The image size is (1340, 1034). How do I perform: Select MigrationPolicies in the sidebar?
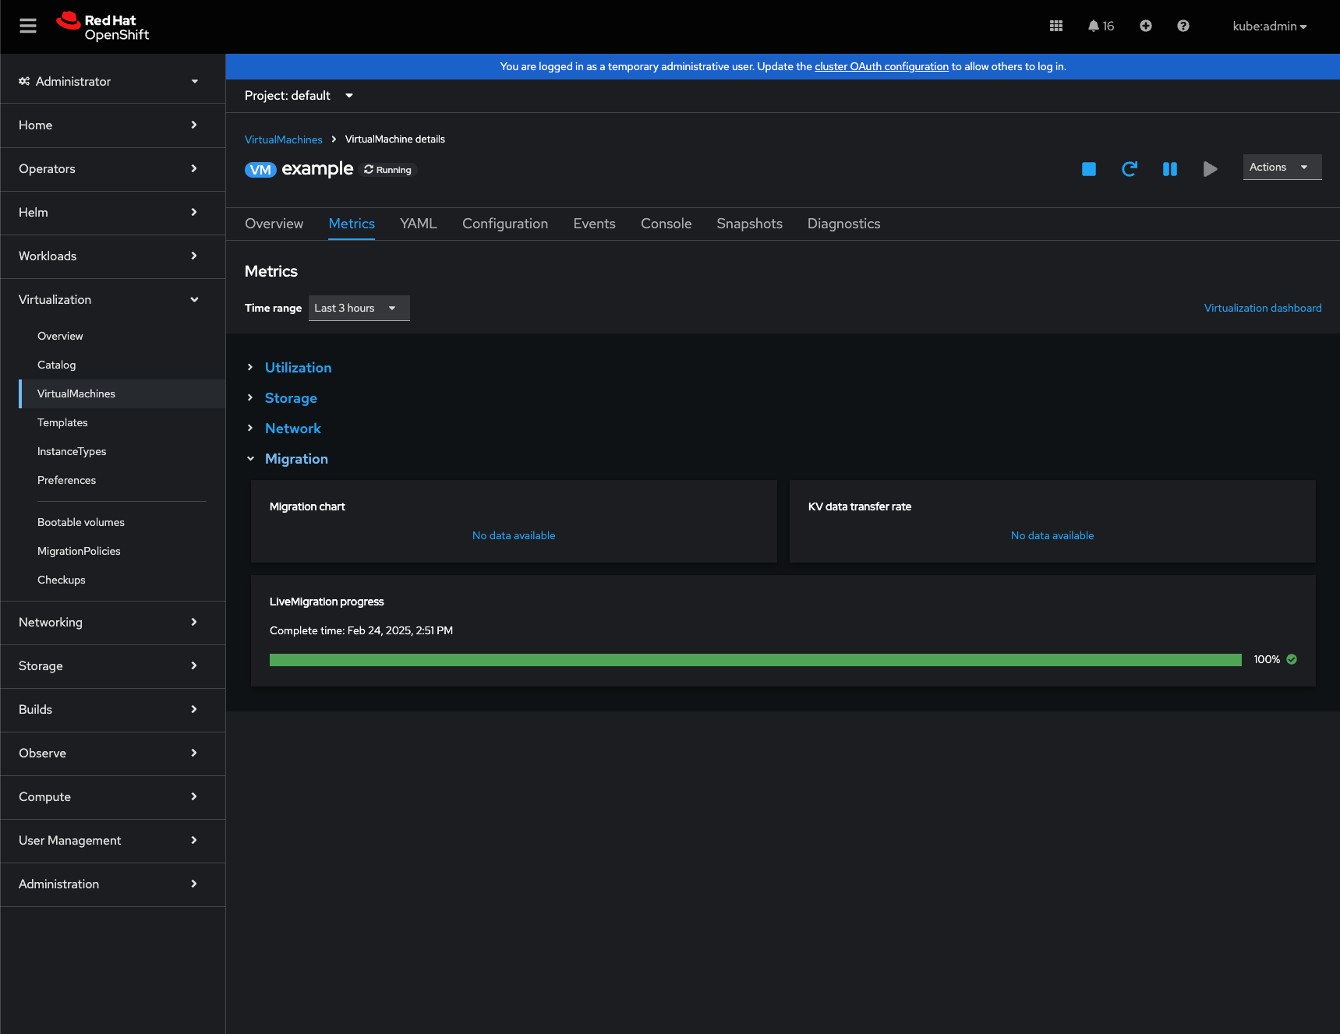pos(79,551)
